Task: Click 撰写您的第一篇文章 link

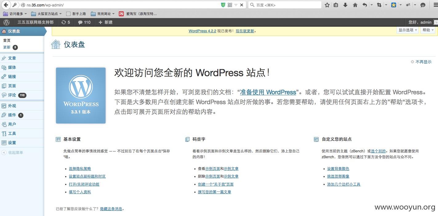Action: click(x=215, y=192)
